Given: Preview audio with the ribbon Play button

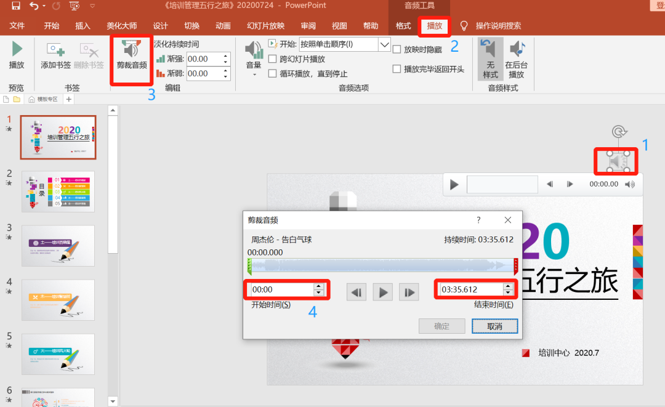Looking at the screenshot, I should [17, 55].
